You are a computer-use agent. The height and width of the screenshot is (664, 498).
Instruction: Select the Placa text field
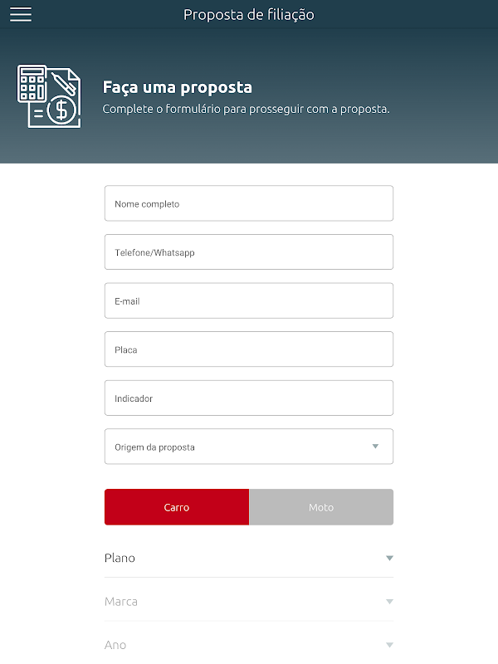[x=249, y=349]
